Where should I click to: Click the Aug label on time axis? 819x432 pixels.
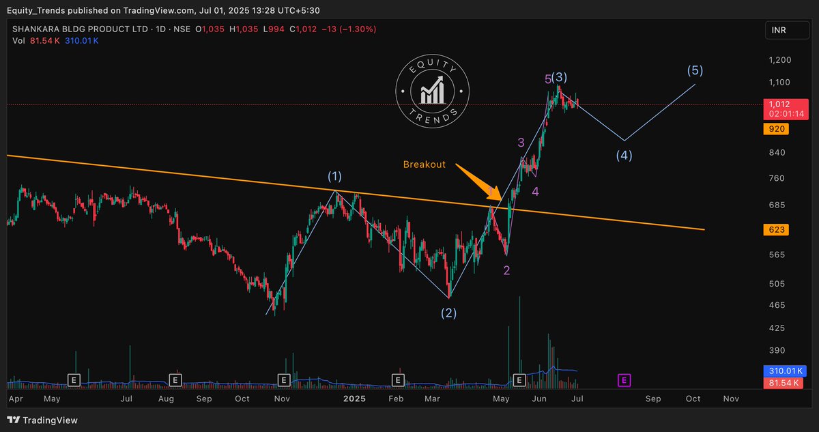[x=166, y=398]
